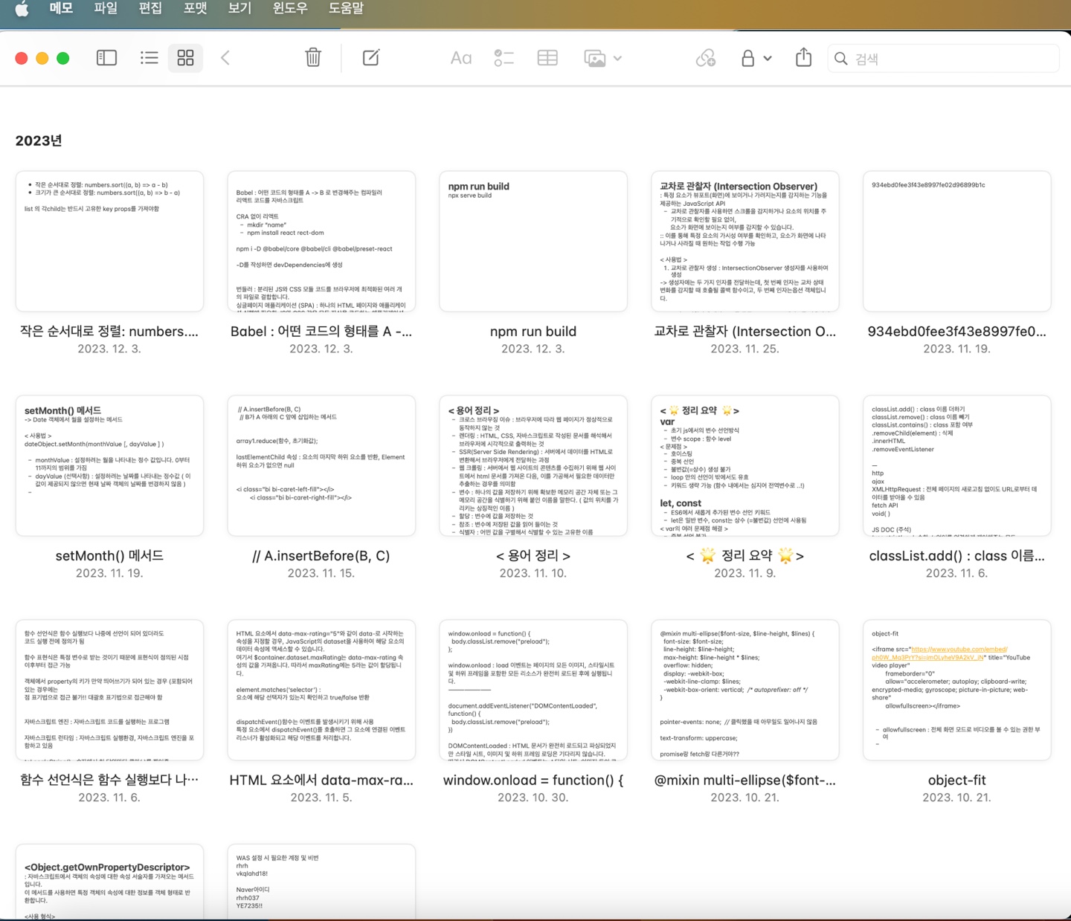Open the 교차로 관찰자 note thumbnail

(x=745, y=242)
